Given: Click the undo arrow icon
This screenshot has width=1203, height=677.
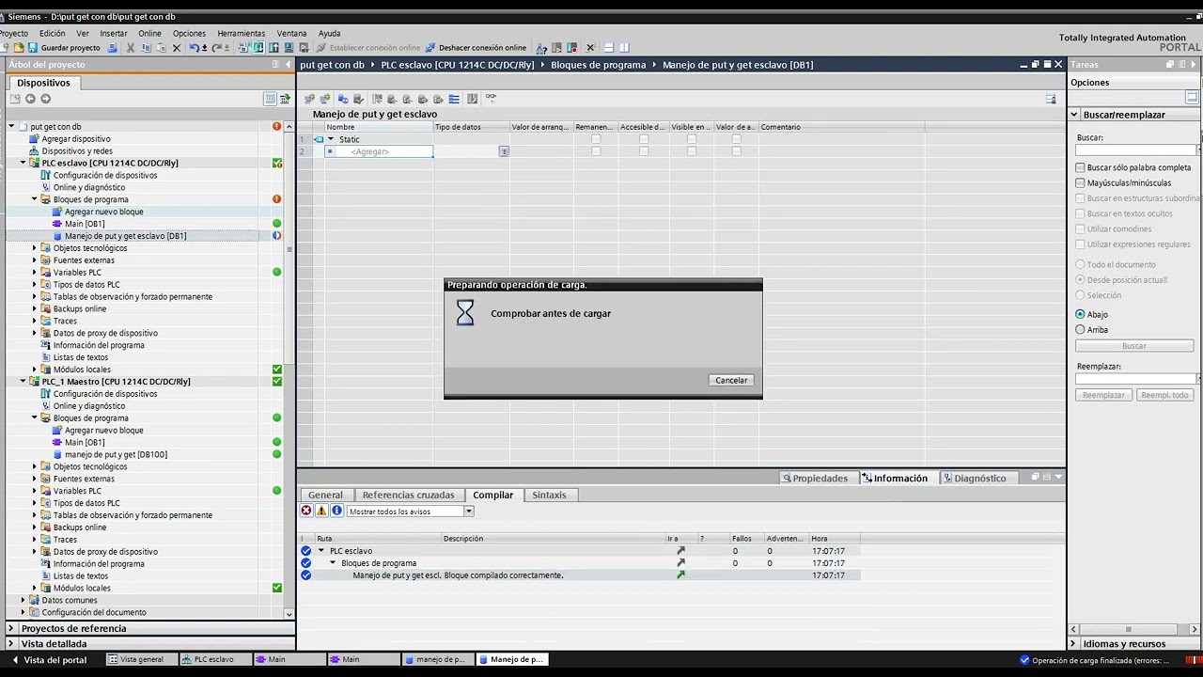Looking at the screenshot, I should tap(195, 47).
